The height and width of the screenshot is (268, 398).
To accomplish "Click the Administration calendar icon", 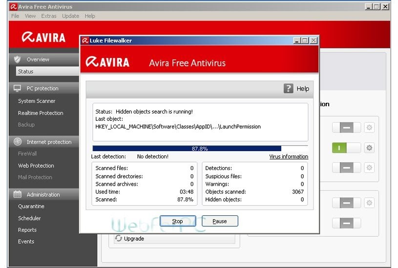I will (18, 194).
